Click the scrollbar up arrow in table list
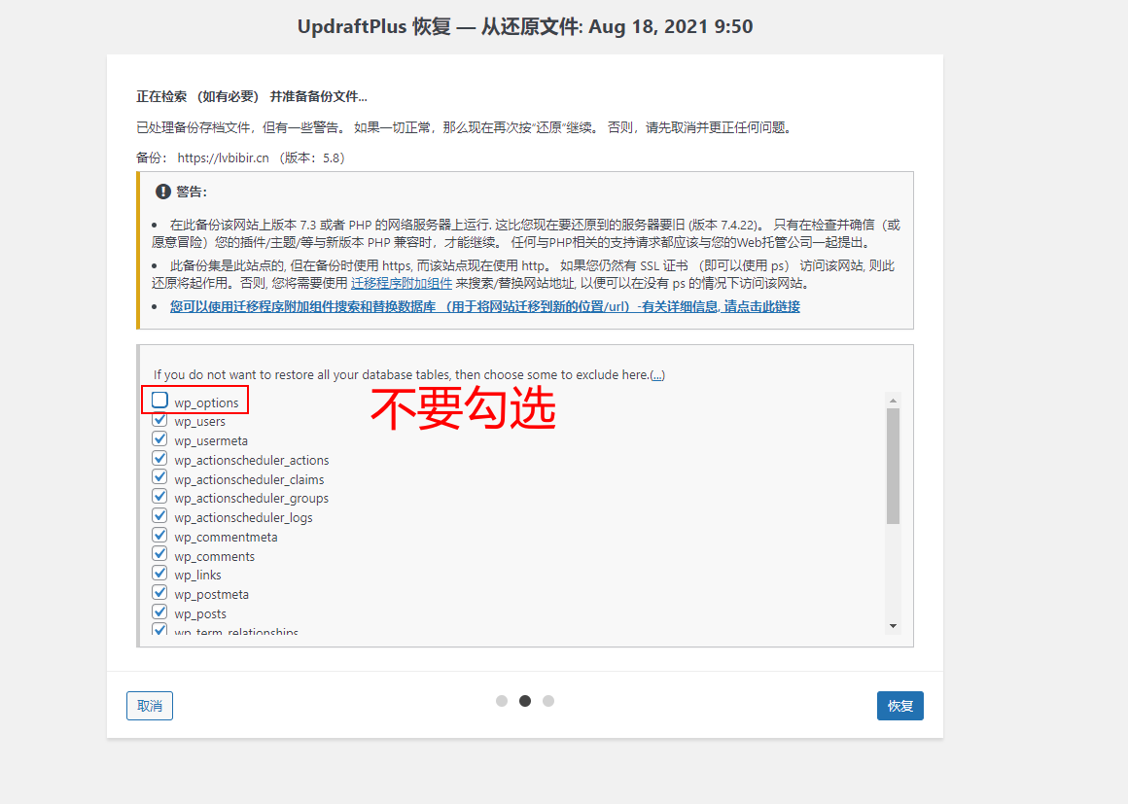The height and width of the screenshot is (804, 1128). click(893, 400)
